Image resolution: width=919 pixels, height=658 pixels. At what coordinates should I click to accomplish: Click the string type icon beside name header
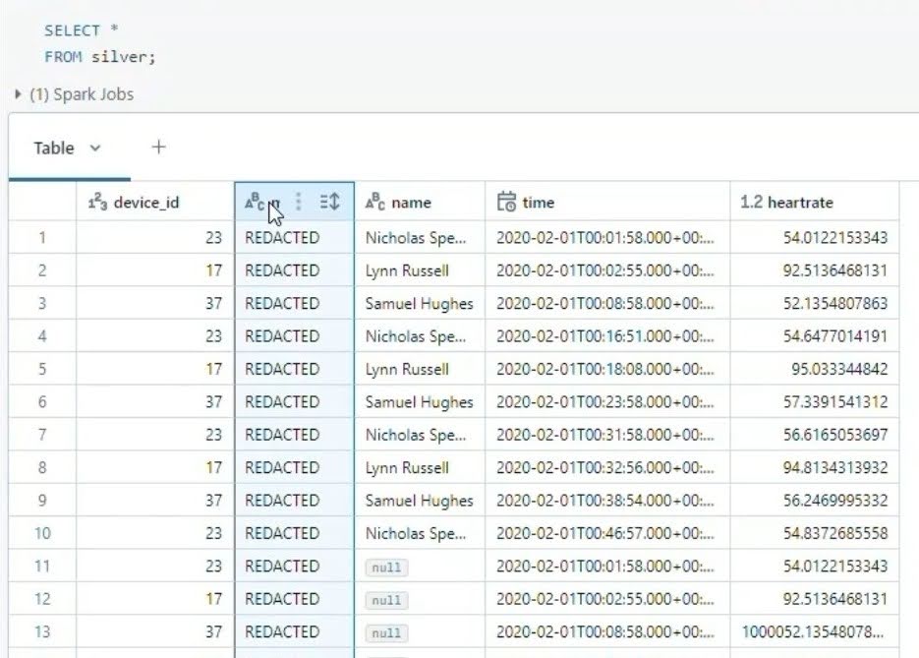click(375, 202)
